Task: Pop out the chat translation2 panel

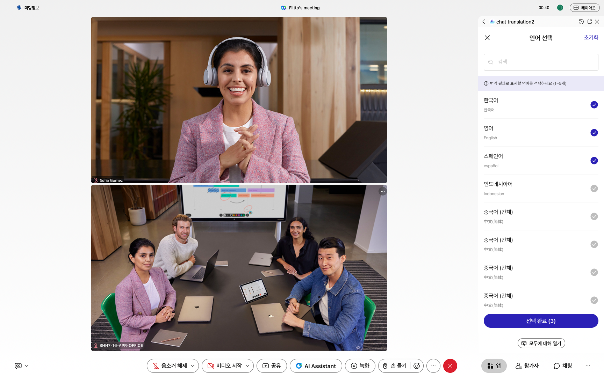Action: click(590, 22)
